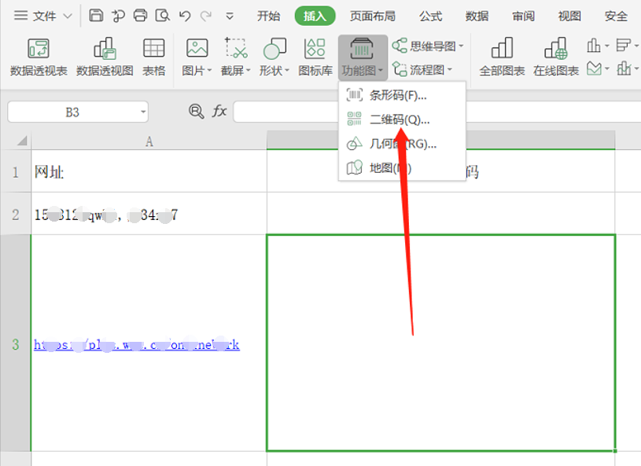641x466 pixels.
Task: Open the 安全 tab
Action: 616,16
